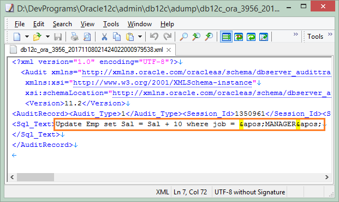Toggle the No Wrap highlighted toolbar icon
Viewport: 339px width, 202px height.
point(226,37)
